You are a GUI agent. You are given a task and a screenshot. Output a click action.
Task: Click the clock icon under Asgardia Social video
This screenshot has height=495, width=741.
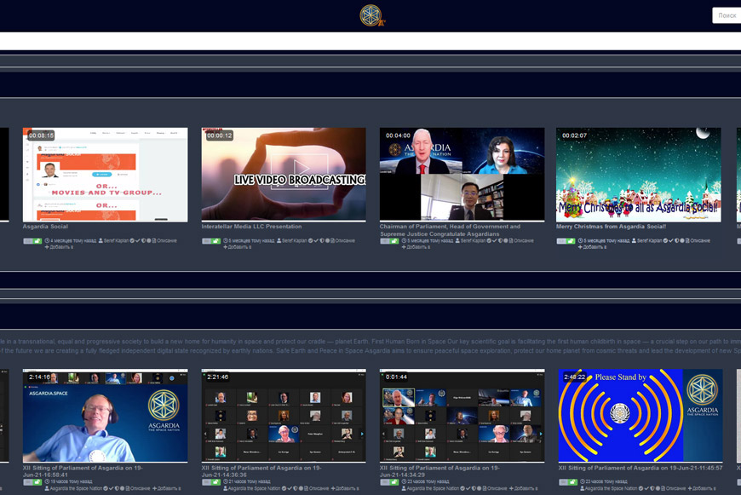pyautogui.click(x=50, y=241)
